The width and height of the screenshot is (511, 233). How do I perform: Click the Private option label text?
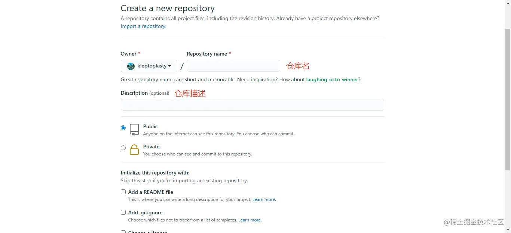point(151,147)
